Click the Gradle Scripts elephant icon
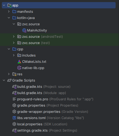Viewport: 119px width, 136px height. [9, 81]
